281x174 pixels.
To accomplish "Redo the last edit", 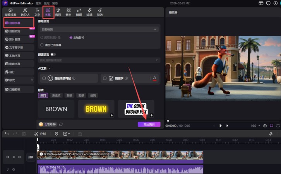I will coord(15,134).
